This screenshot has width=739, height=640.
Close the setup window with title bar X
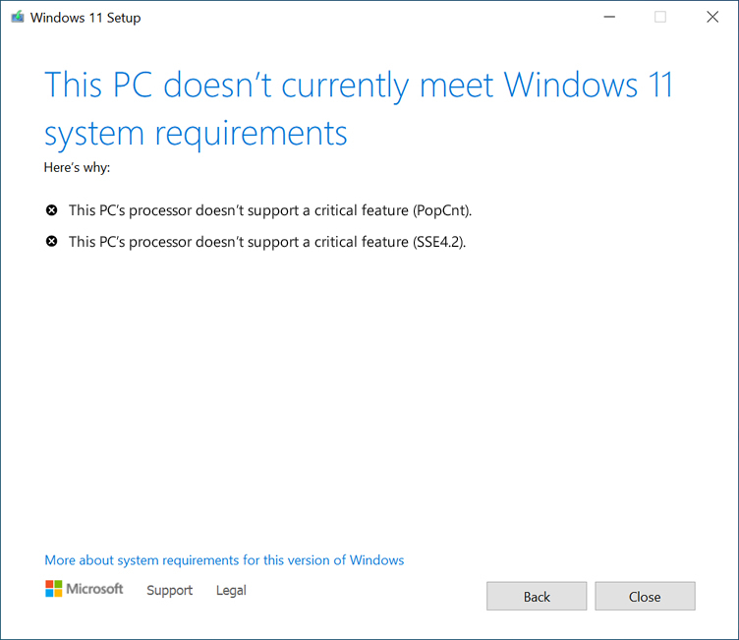[x=712, y=17]
